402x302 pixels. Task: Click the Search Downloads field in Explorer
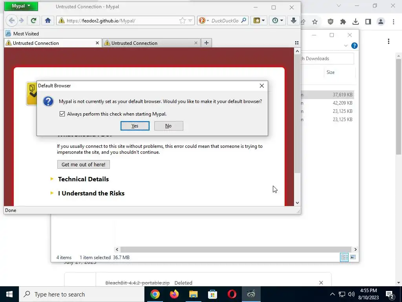[x=327, y=59]
